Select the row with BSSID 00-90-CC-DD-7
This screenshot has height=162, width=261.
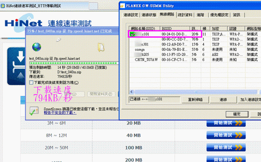click(x=195, y=39)
